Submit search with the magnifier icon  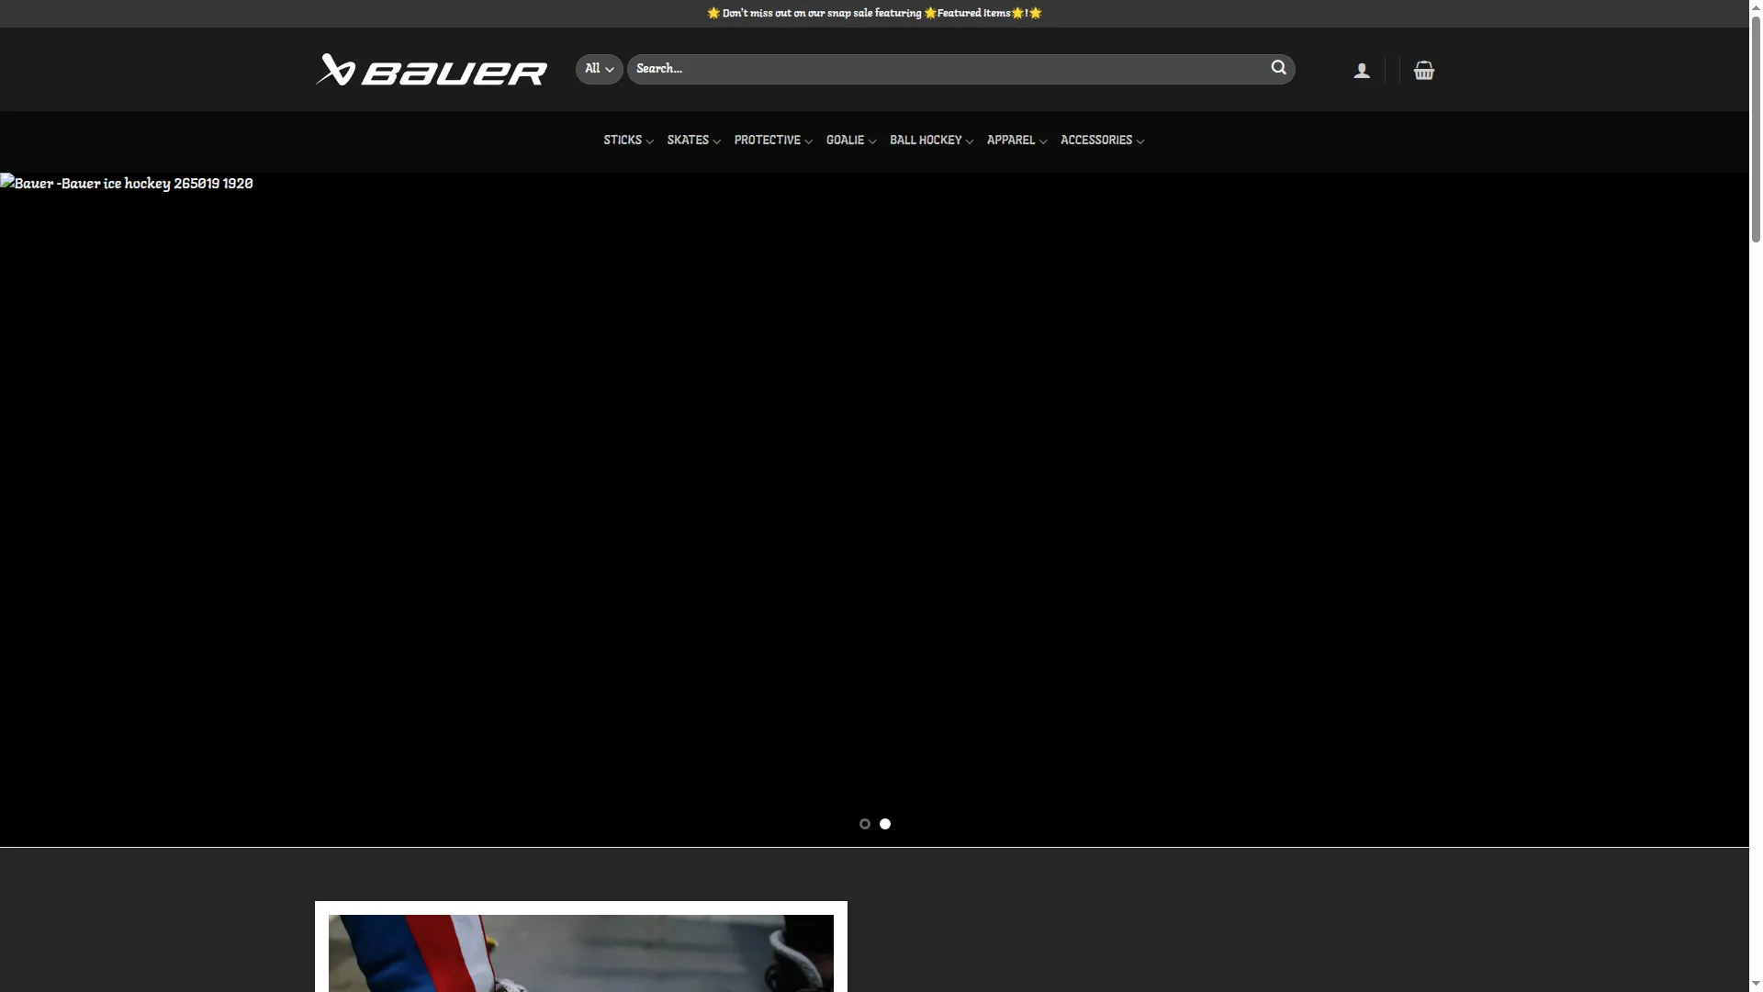pos(1278,68)
